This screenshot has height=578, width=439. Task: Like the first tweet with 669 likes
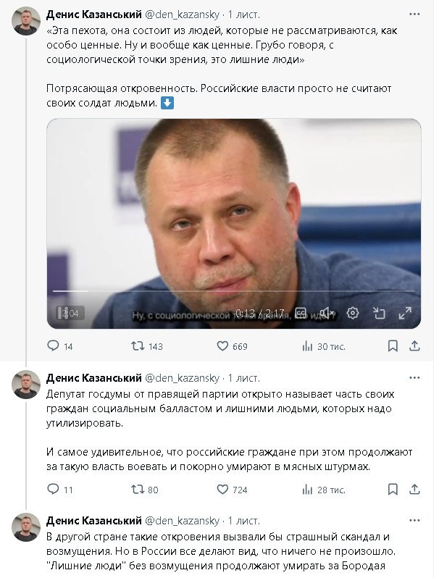(223, 346)
